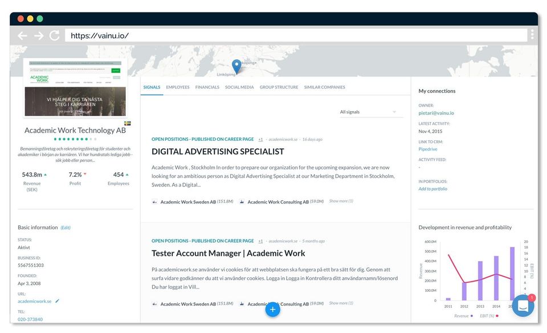Click the blue plus floating button

(x=272, y=309)
